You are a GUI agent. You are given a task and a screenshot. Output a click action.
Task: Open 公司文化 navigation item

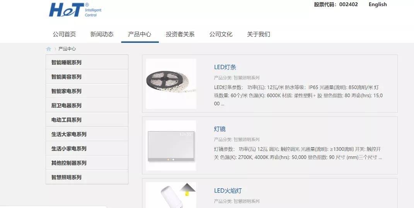(221, 34)
